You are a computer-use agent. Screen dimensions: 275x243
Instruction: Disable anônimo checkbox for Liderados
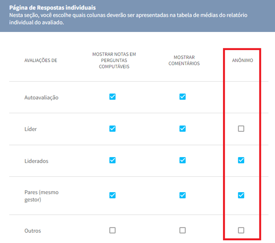coord(241,160)
